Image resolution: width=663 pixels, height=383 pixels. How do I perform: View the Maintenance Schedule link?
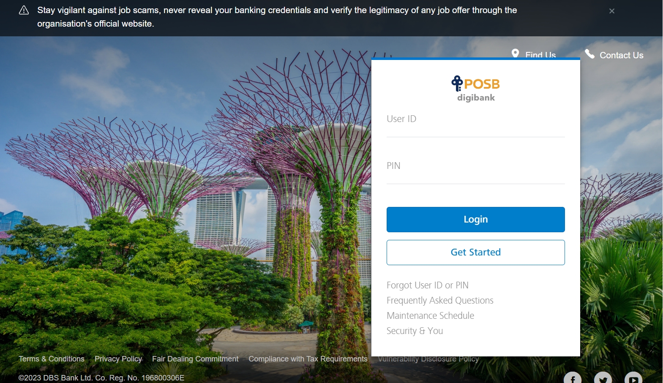(430, 316)
